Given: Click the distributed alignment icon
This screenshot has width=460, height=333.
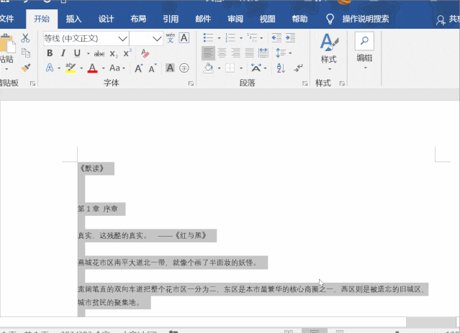Looking at the screenshot, I should tap(263, 53).
